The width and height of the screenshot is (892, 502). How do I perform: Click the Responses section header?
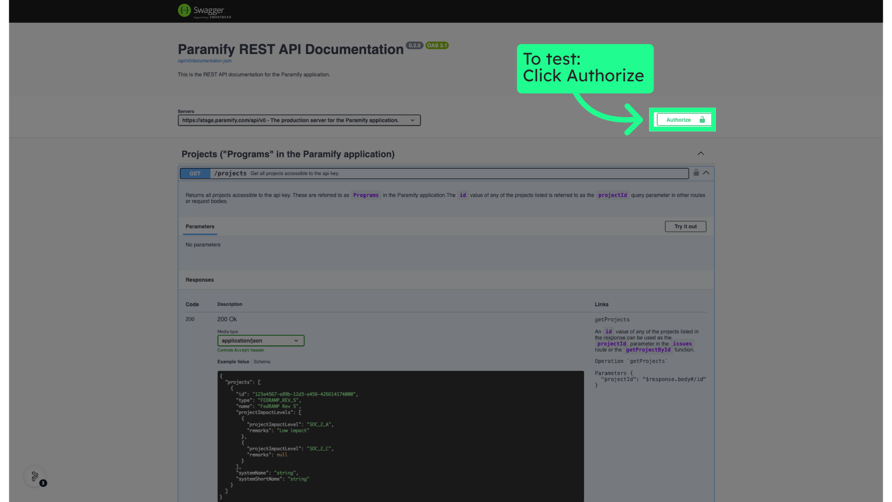[200, 280]
